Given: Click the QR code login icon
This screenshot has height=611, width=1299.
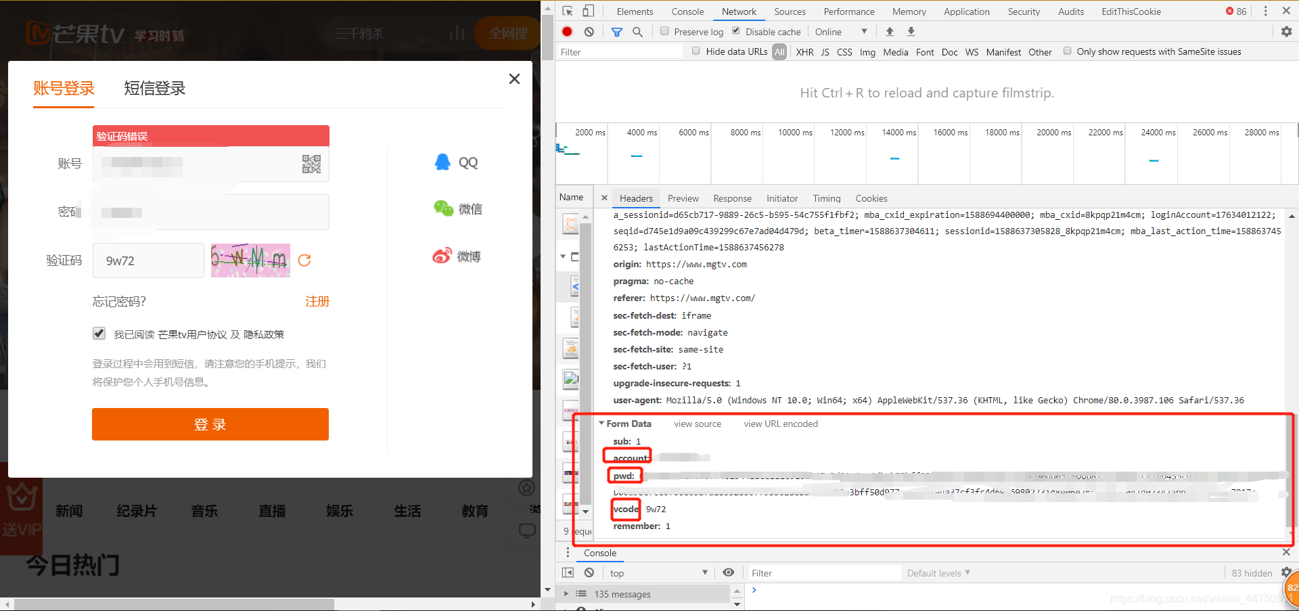Looking at the screenshot, I should point(311,164).
